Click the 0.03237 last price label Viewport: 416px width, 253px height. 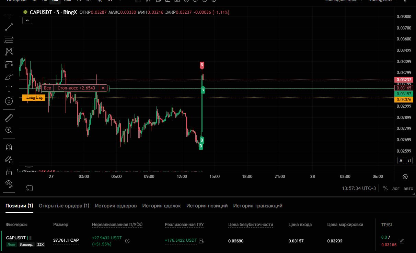404,80
